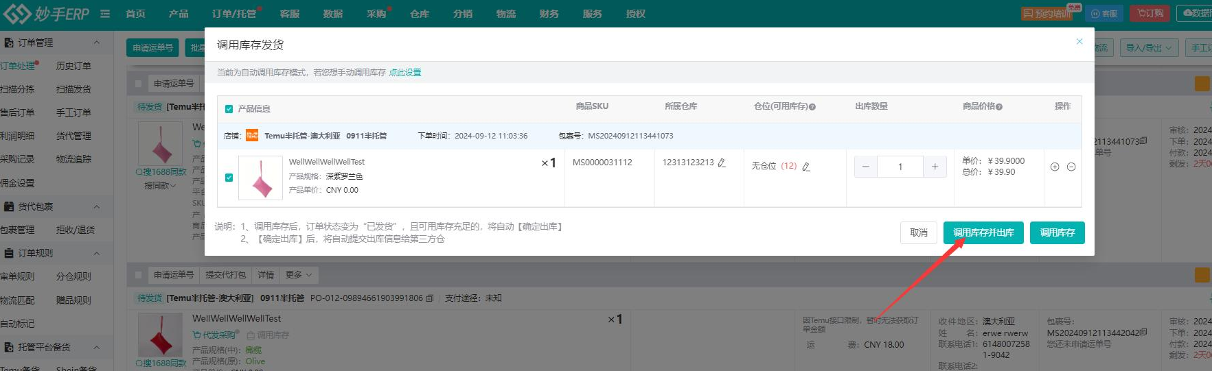Image resolution: width=1212 pixels, height=371 pixels.
Task: Open the 点此设置 link in the dialog
Action: 405,72
